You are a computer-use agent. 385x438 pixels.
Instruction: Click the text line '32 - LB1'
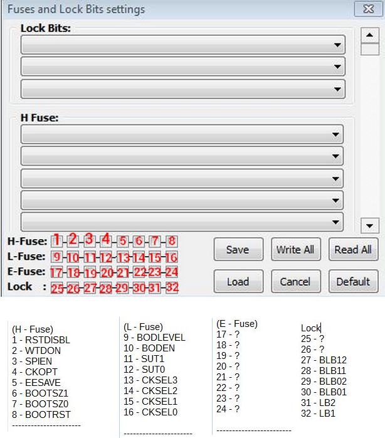pyautogui.click(x=318, y=413)
